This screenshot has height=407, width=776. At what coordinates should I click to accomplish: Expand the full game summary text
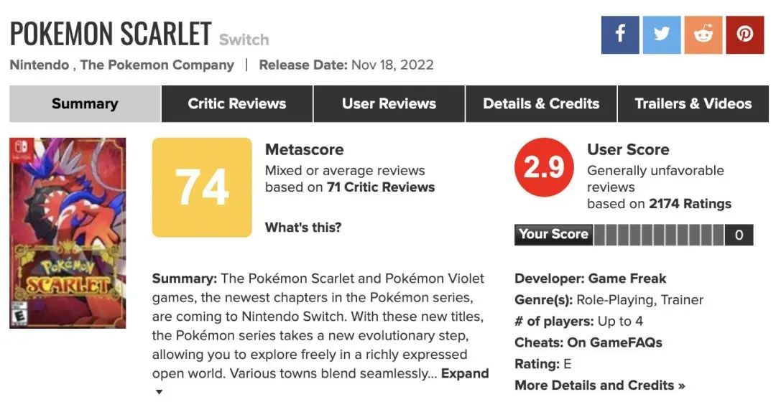pos(465,374)
